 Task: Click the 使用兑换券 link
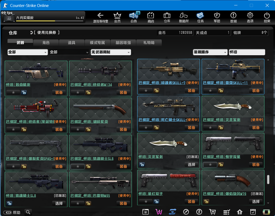[46, 33]
